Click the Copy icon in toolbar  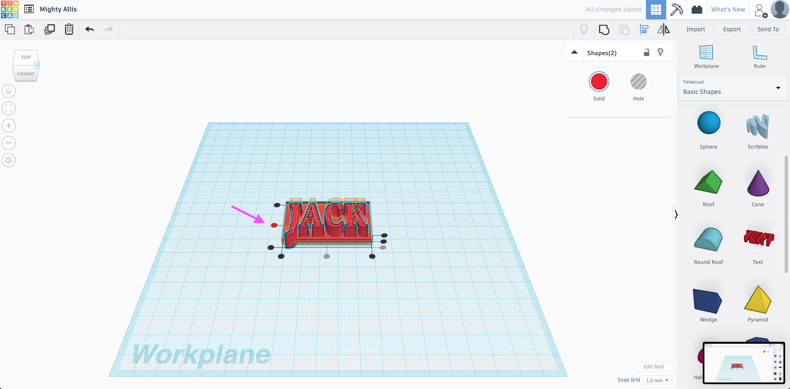pos(10,29)
